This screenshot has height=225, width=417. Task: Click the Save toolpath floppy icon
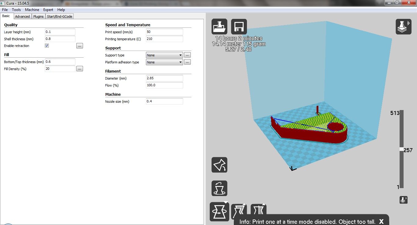click(239, 27)
